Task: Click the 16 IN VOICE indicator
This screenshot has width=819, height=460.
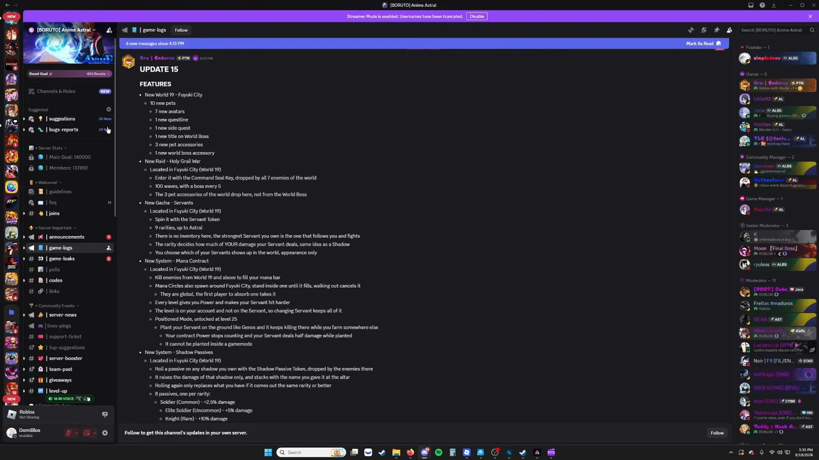Action: 69,399
